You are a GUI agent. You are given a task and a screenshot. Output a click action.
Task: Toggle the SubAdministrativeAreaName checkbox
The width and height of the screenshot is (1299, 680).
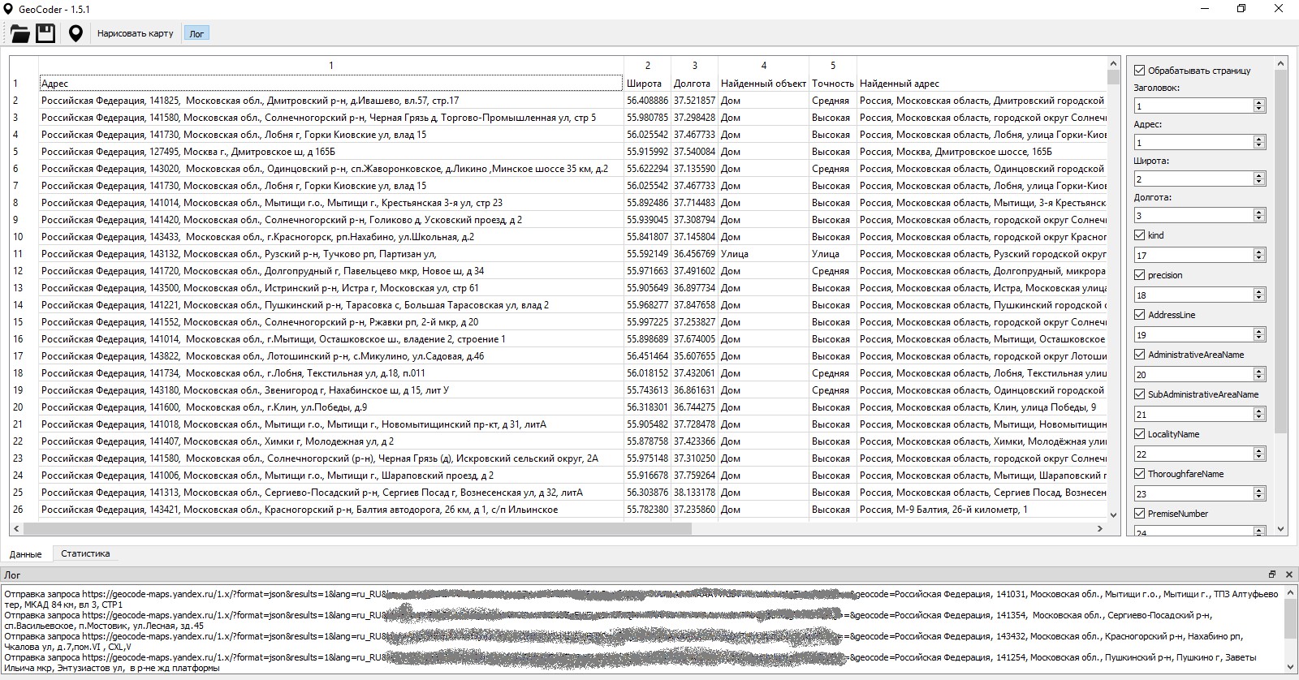click(1140, 394)
